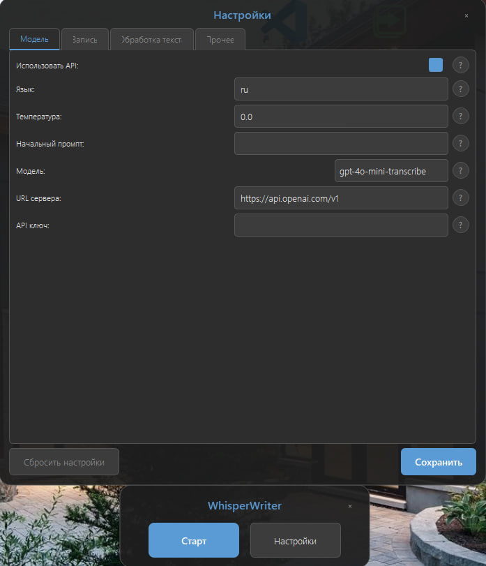
Task: Click the Сохранить button
Action: [x=438, y=462]
